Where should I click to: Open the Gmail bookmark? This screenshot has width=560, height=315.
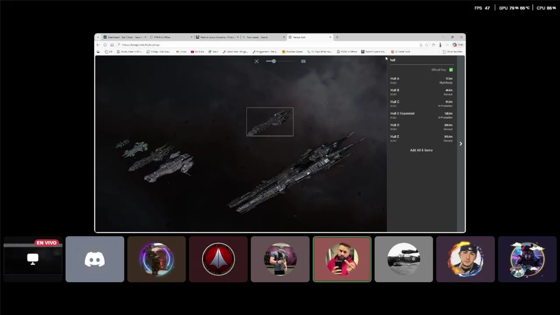pos(182,52)
